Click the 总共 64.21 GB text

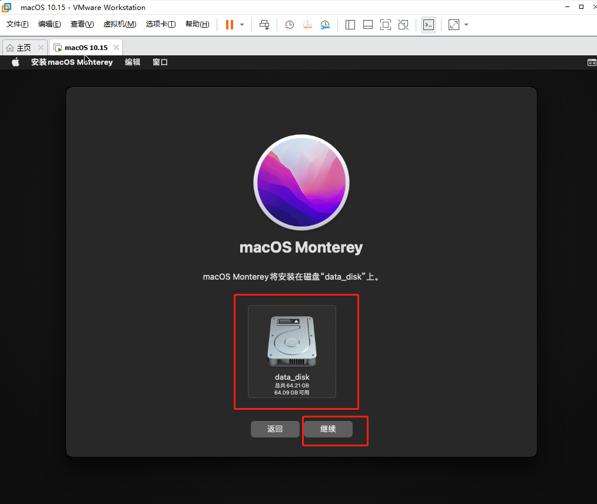coord(292,386)
